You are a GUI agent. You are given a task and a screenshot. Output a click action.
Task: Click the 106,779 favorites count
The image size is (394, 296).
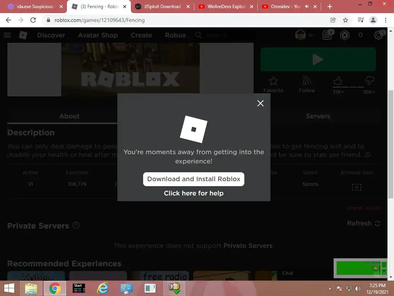(77, 184)
